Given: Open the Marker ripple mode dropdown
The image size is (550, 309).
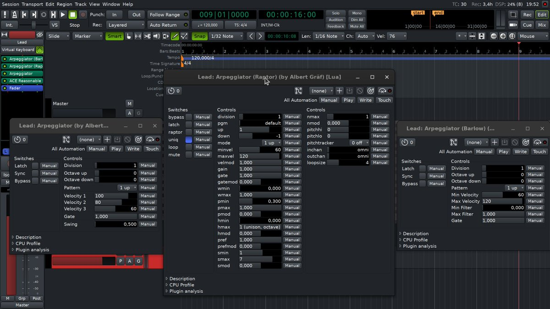Looking at the screenshot, I should (87, 36).
